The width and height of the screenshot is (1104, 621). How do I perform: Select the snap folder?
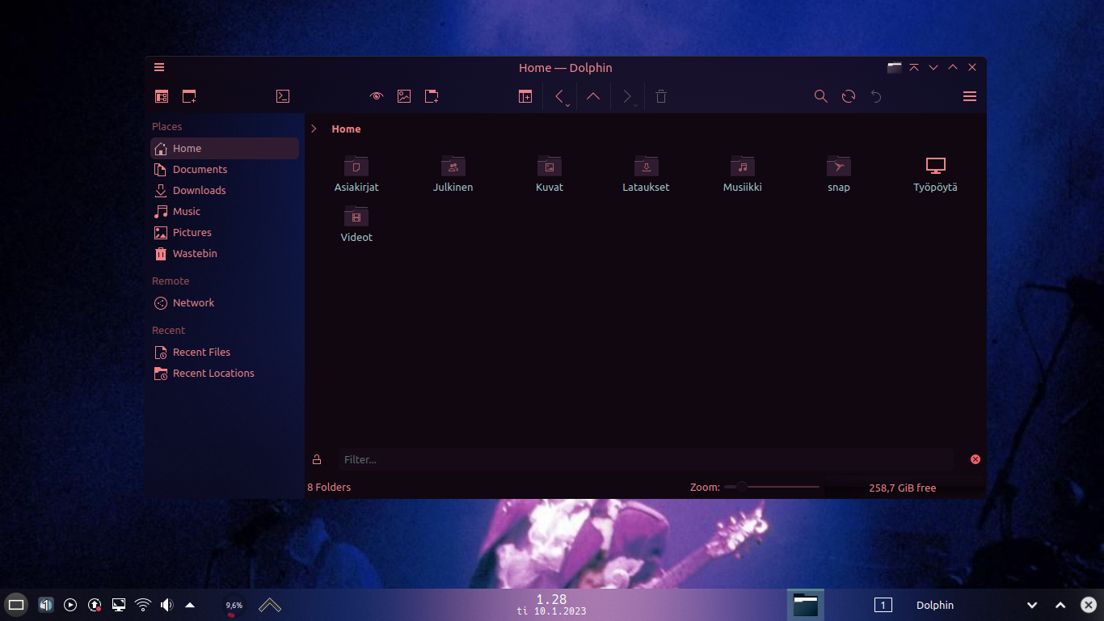[x=839, y=174]
